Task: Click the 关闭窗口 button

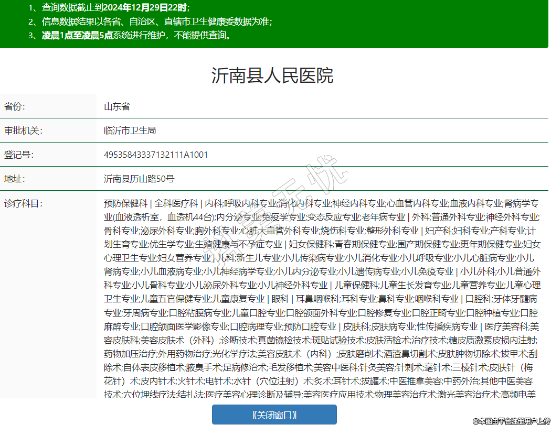Action: (274, 415)
